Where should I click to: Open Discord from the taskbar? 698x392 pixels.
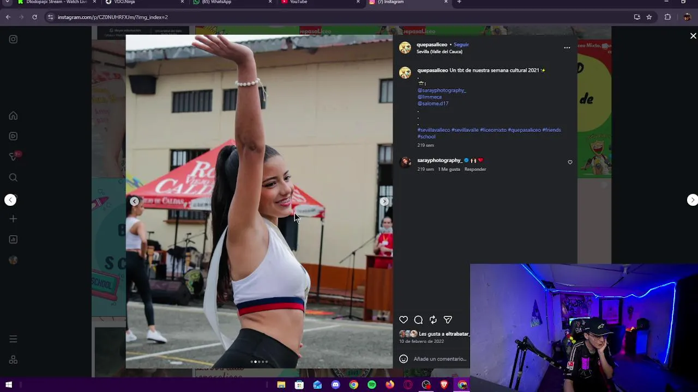click(x=335, y=385)
